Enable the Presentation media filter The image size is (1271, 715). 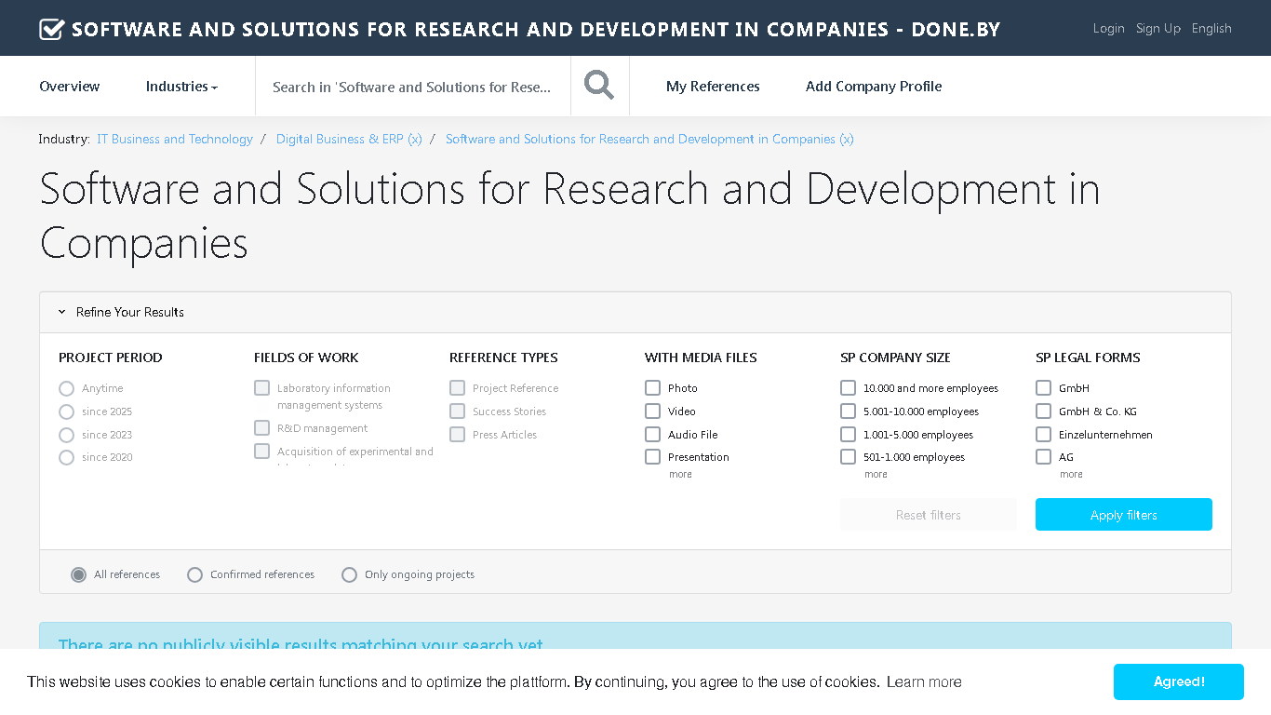tap(653, 457)
